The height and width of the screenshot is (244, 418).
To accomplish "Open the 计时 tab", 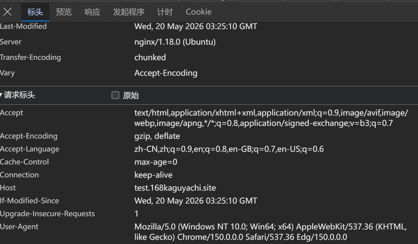I will 165,12.
